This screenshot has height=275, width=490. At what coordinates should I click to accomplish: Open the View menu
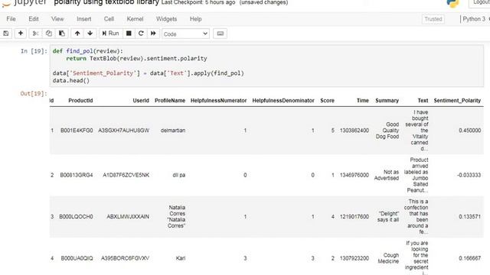(57, 19)
